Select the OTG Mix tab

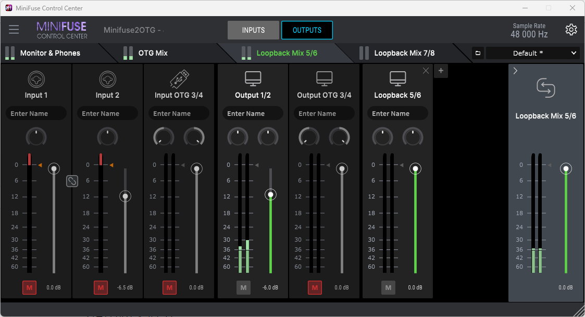coord(153,53)
